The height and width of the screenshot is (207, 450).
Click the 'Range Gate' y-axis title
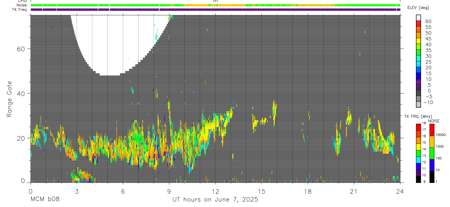click(10, 99)
